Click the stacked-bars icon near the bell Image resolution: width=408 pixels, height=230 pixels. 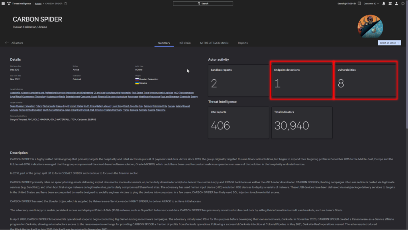(390, 4)
